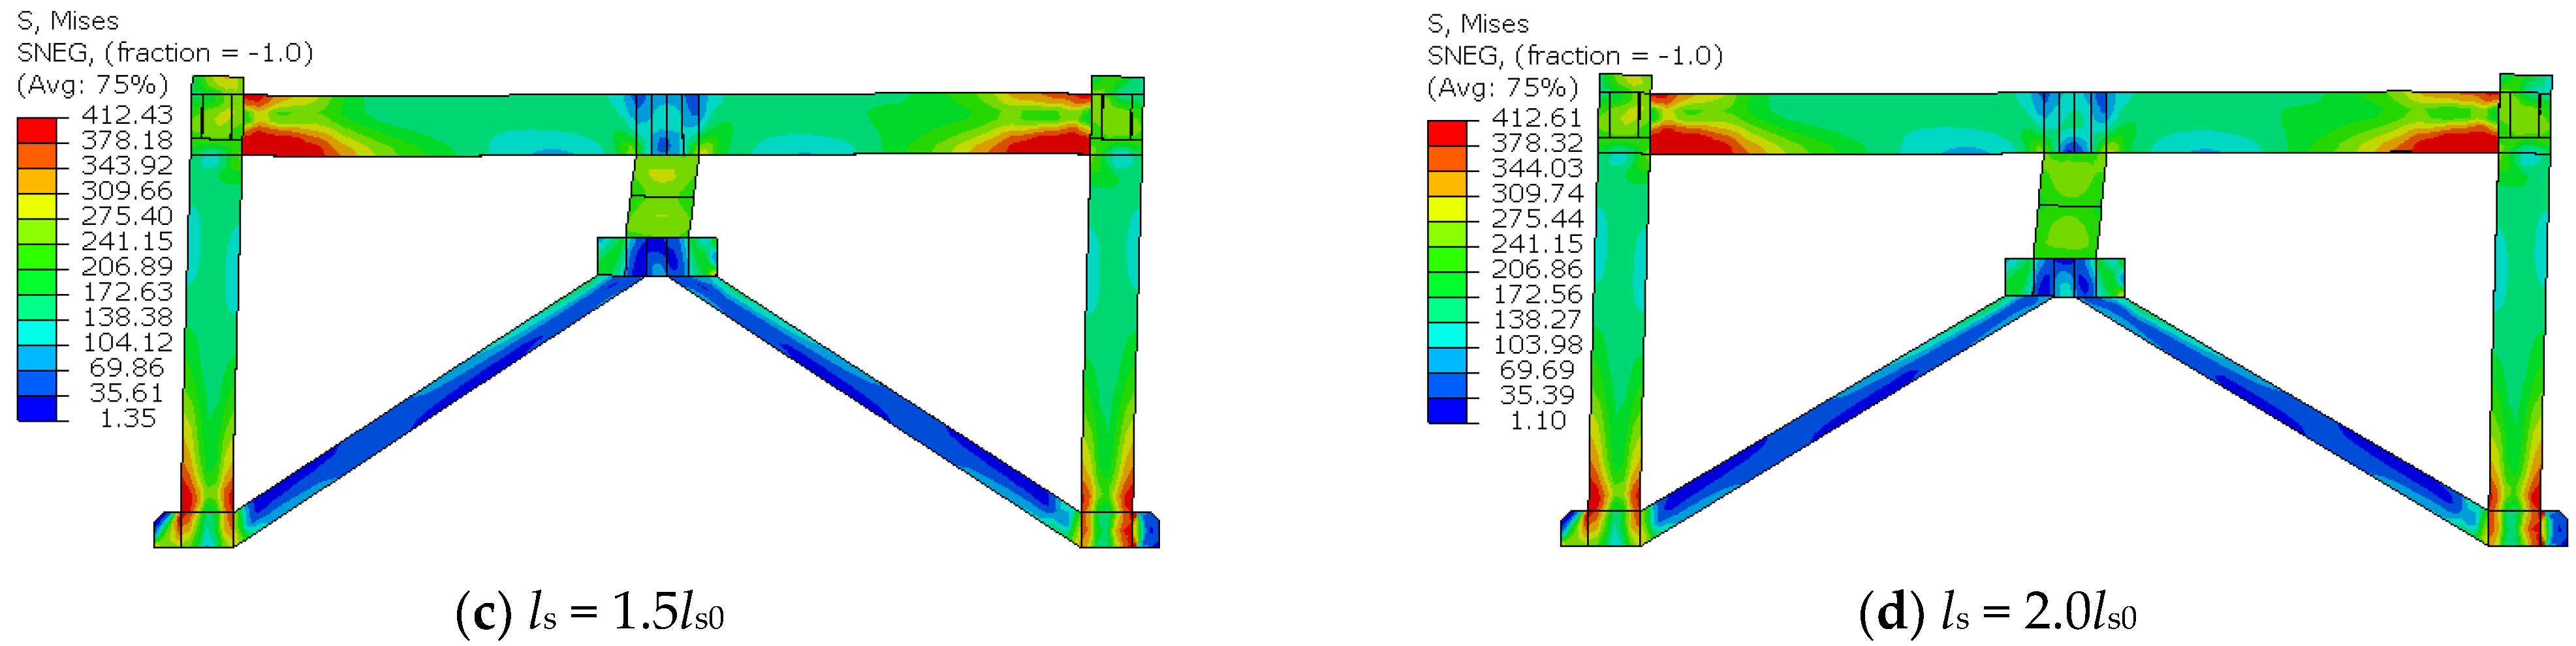This screenshot has height=646, width=2576.
Task: Click the legend value 206.86
Action: tap(1538, 269)
